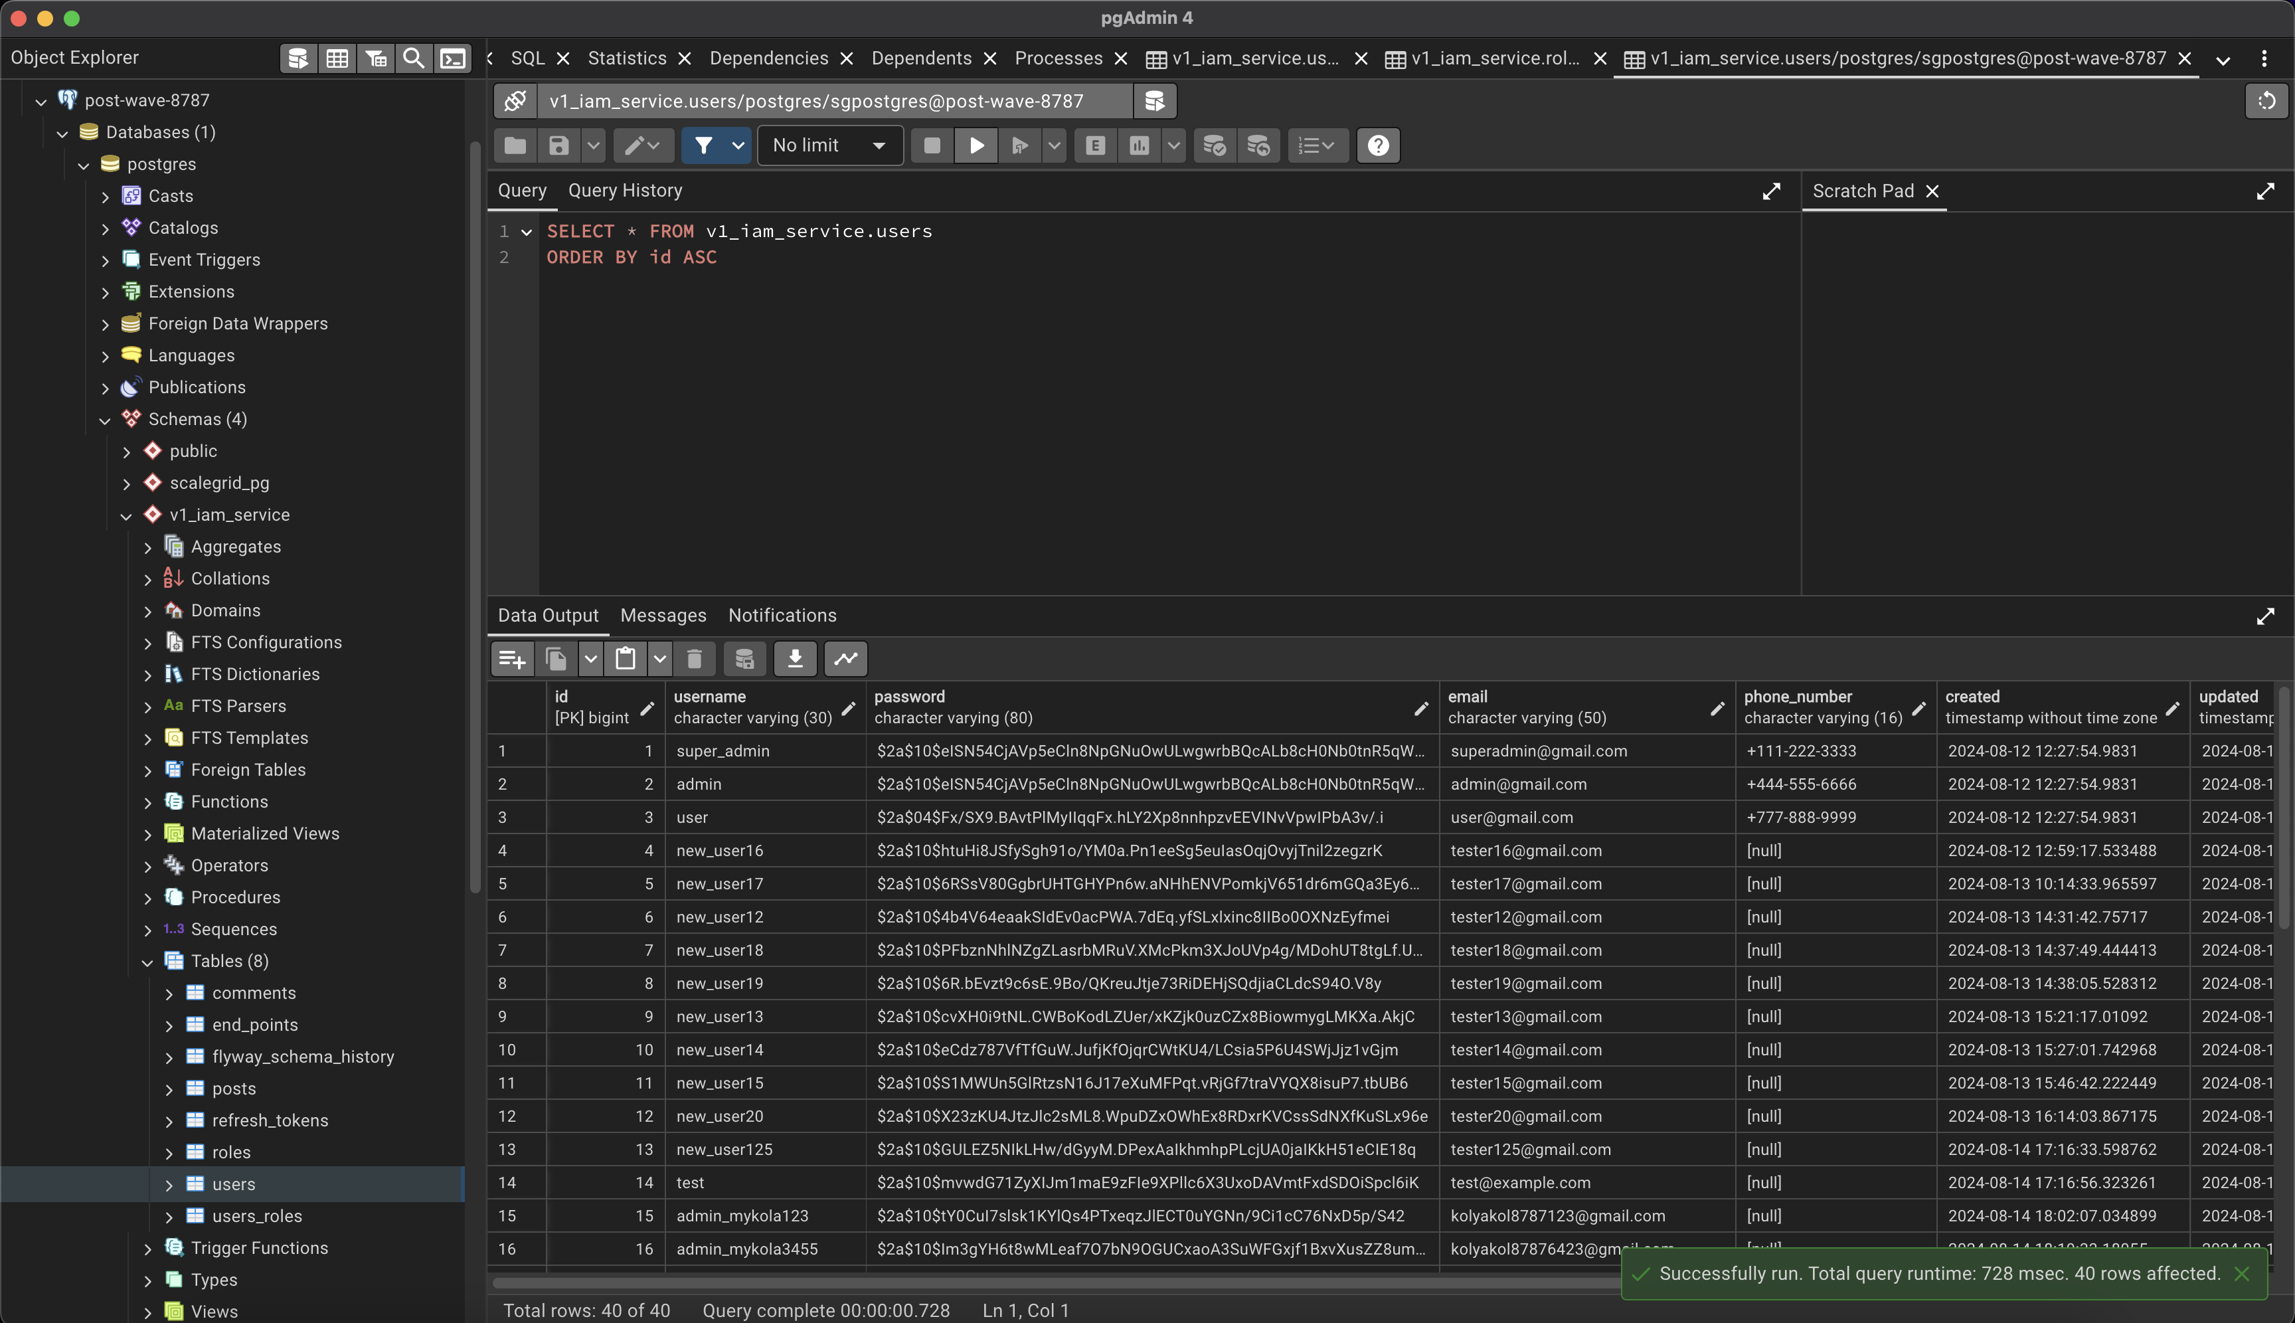Image resolution: width=2295 pixels, height=1323 pixels.
Task: Click Graph Visualiser line chart icon
Action: click(846, 659)
